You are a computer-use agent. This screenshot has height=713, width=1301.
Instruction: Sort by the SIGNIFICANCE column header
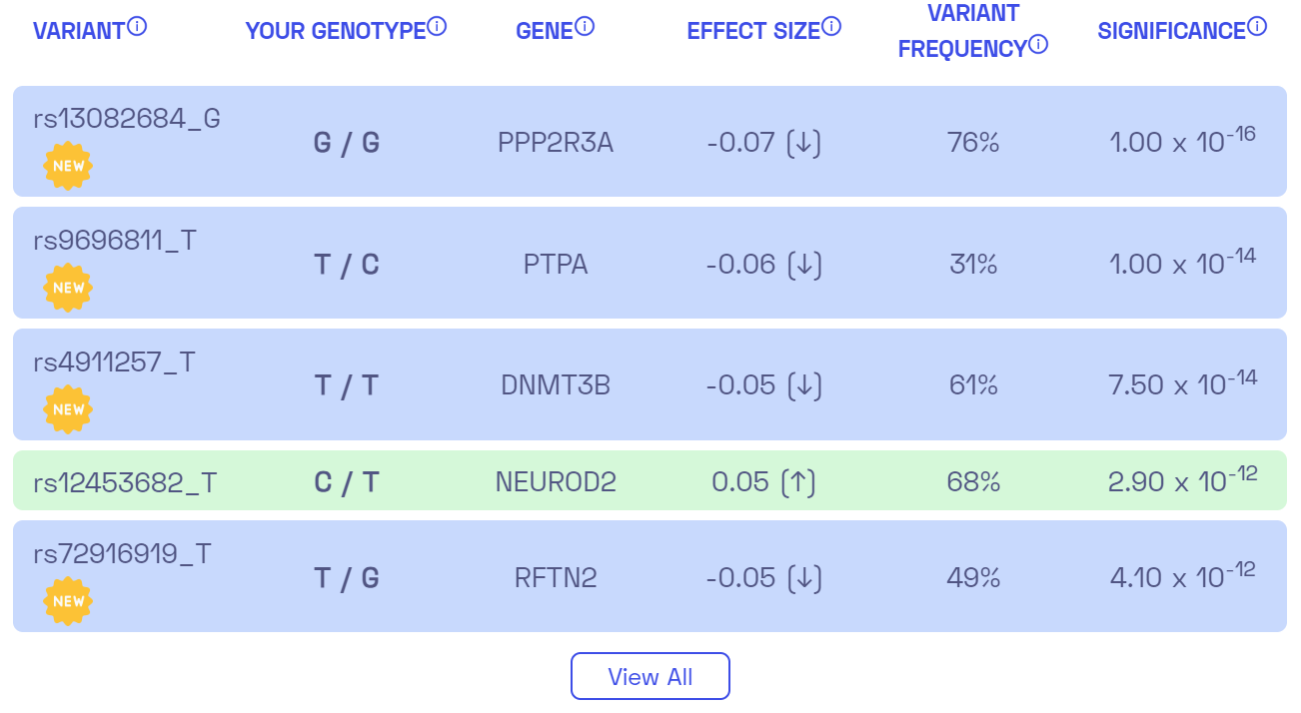click(x=1172, y=29)
